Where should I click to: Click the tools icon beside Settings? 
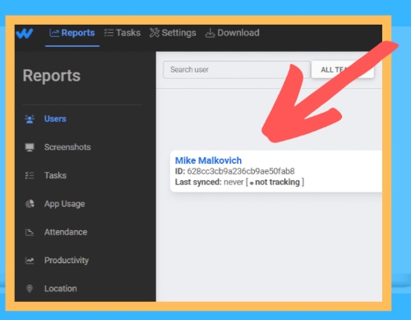tap(155, 33)
